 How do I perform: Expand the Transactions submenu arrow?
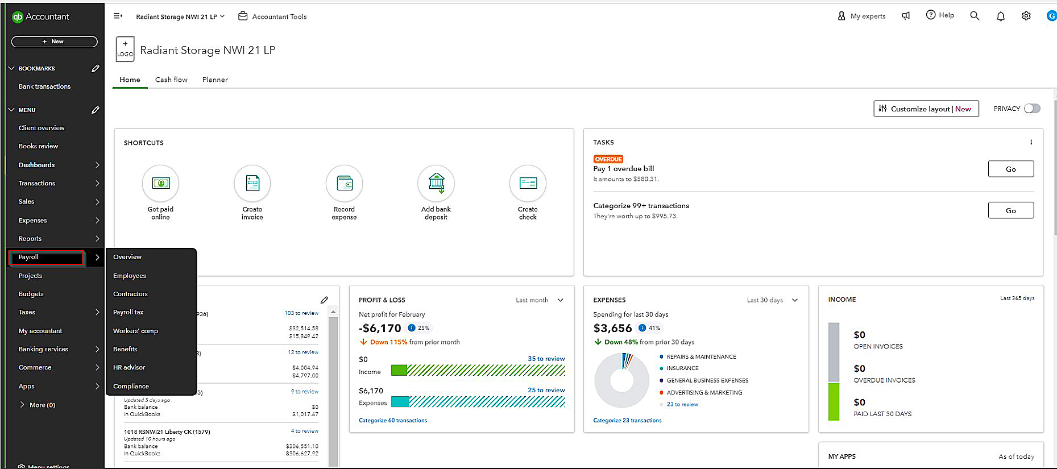click(x=97, y=183)
